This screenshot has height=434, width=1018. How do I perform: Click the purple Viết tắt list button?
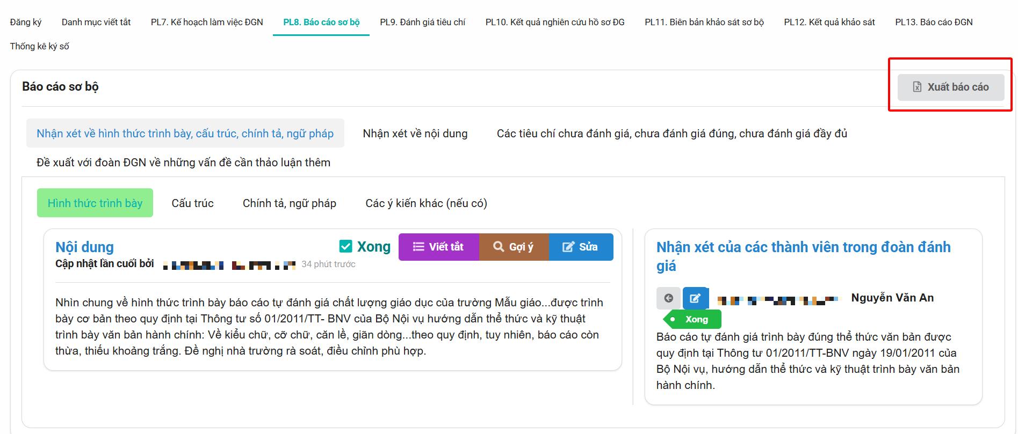[438, 247]
